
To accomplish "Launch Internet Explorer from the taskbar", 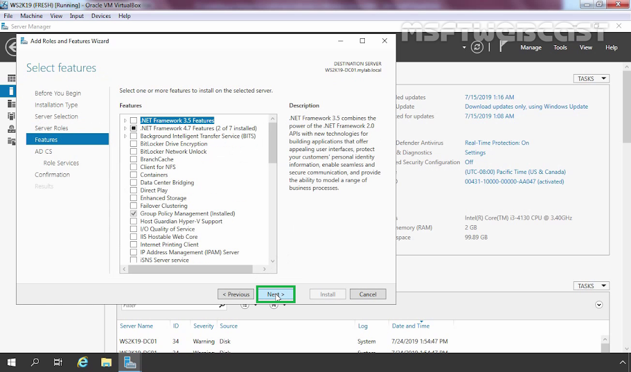I will [x=83, y=362].
